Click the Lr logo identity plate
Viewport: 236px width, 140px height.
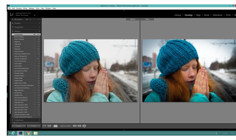pyautogui.click(x=12, y=15)
